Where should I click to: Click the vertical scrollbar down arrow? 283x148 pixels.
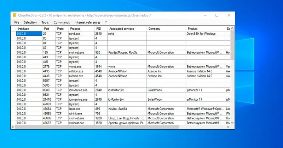tap(232, 123)
